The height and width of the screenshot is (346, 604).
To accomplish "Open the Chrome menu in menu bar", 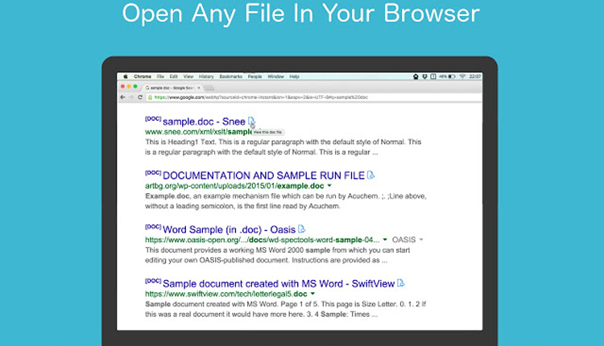I will 143,76.
